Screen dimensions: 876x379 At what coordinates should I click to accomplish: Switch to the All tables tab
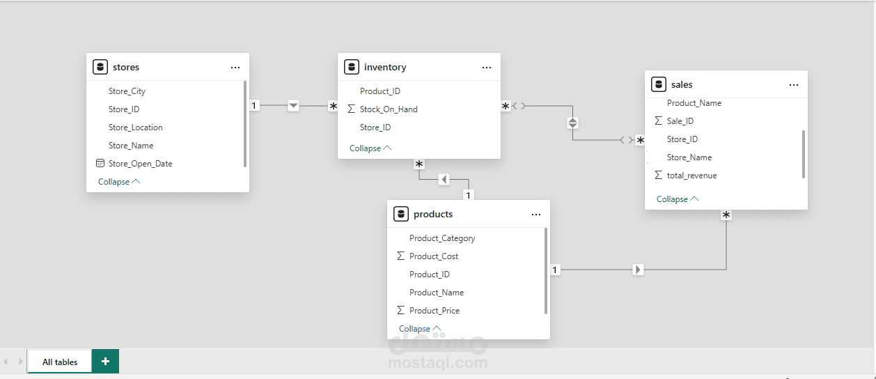[60, 362]
